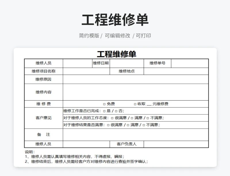
Task: Click the large blank 维修内容 field
Action: 135,92
